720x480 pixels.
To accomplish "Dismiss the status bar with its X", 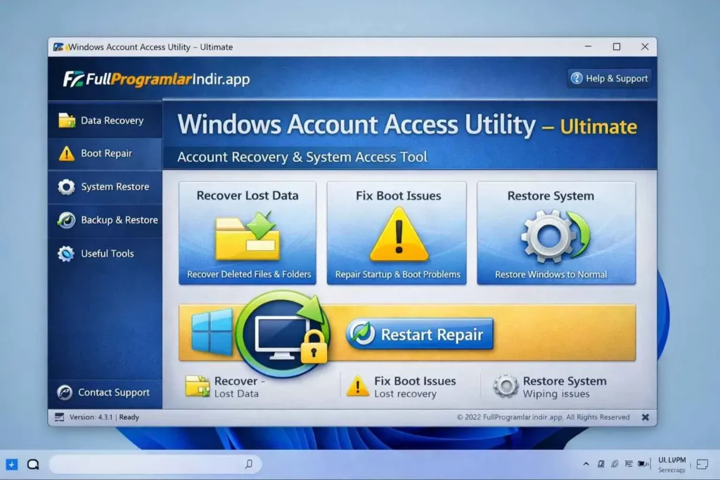I will (x=645, y=417).
